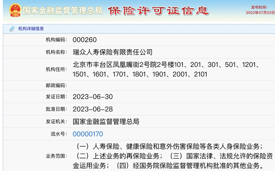The height and width of the screenshot is (171, 275).
Task: Select the institution code 000260
Action: tap(85, 40)
